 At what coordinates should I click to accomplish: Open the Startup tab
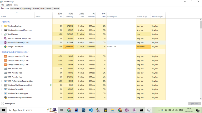pyautogui.click(x=36, y=8)
